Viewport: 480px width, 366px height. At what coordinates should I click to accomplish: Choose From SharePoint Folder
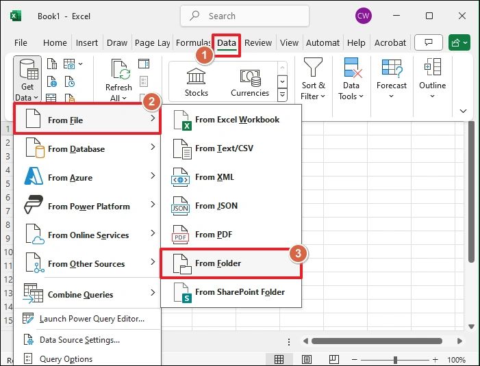(231, 292)
